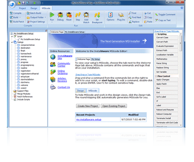
Task: Start the Debug tool
Action: coord(60,15)
